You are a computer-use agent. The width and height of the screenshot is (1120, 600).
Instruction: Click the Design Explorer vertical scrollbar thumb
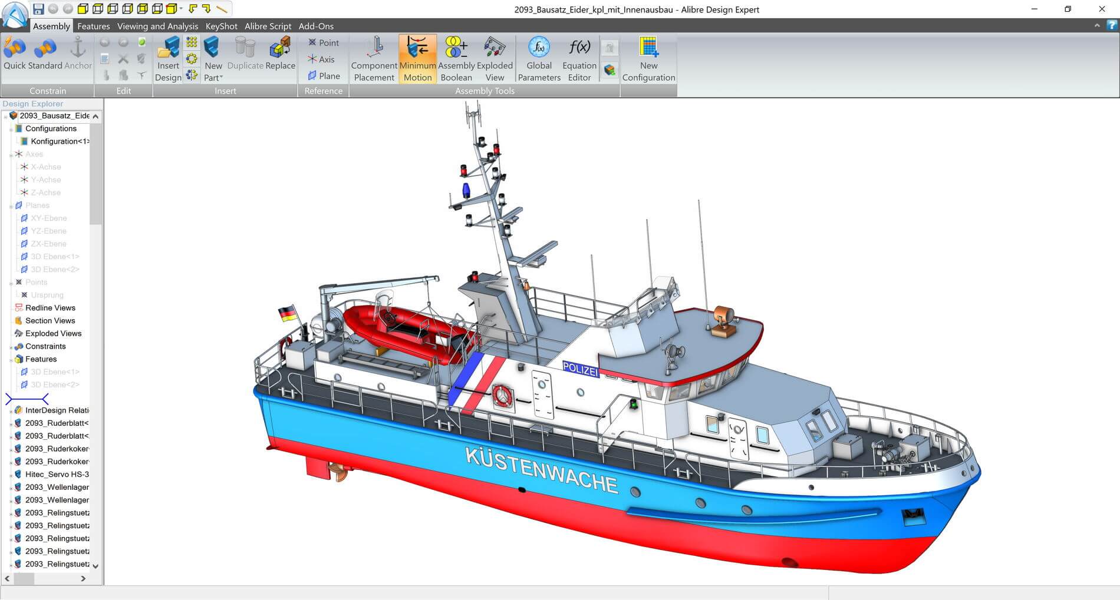click(95, 174)
